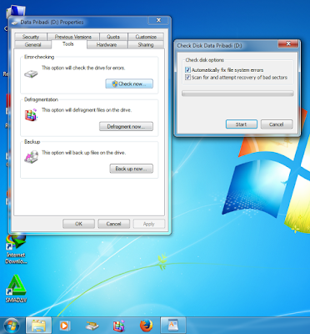Switch to the Hardware tab
Screen dimensions: 310x334
click(x=107, y=45)
